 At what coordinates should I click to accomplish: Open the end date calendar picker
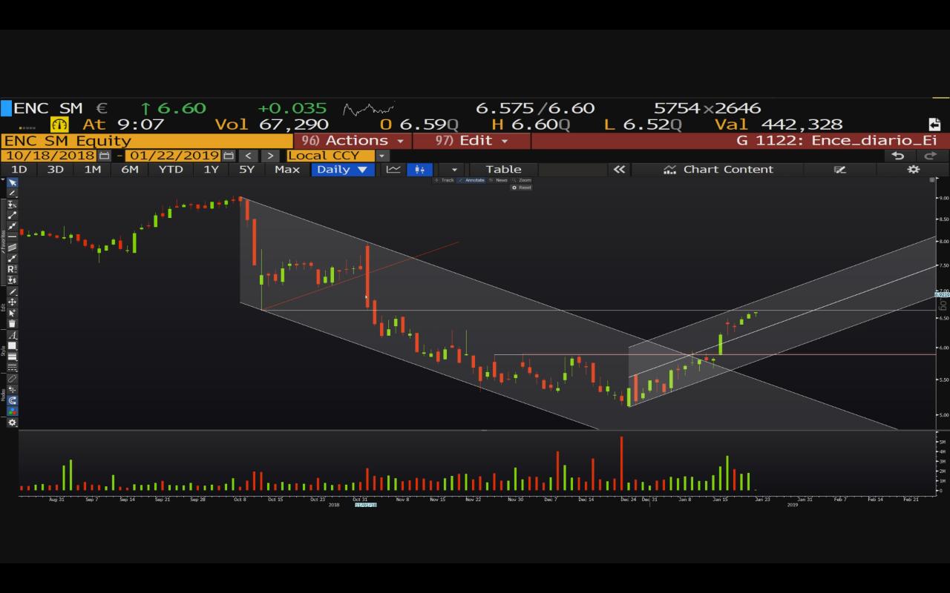point(228,156)
